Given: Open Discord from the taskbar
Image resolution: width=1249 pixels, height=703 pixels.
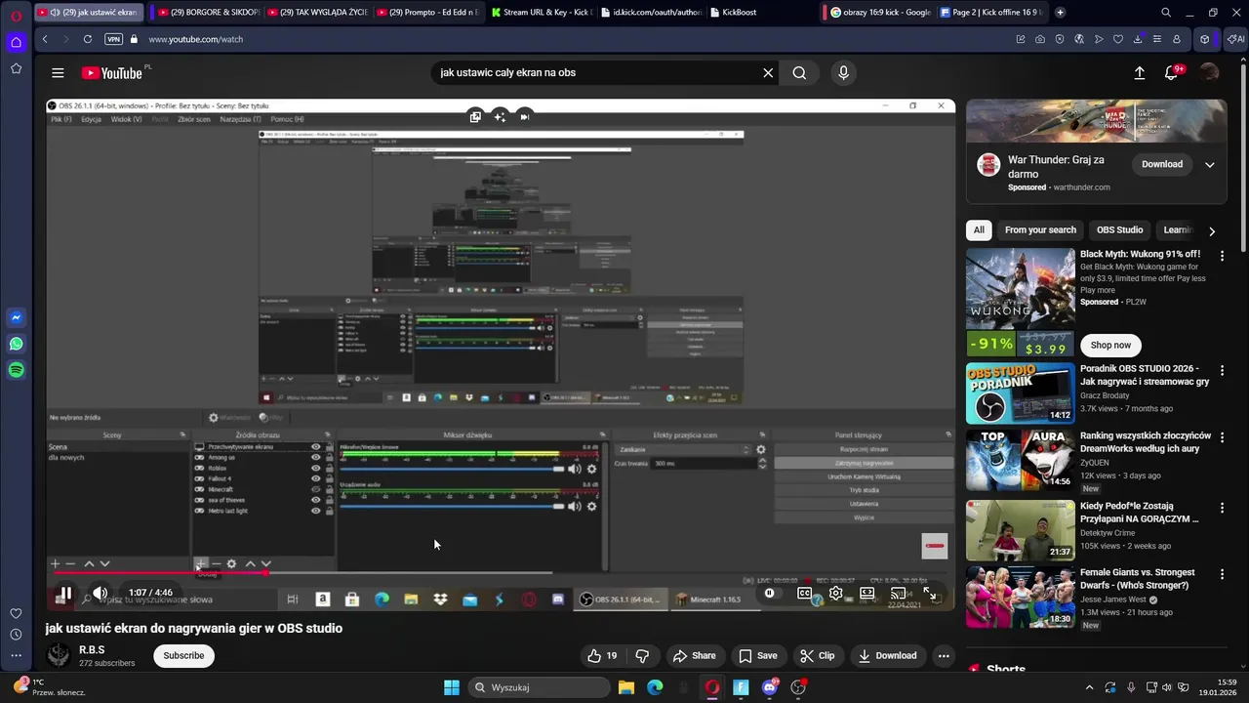Looking at the screenshot, I should pyautogui.click(x=770, y=687).
